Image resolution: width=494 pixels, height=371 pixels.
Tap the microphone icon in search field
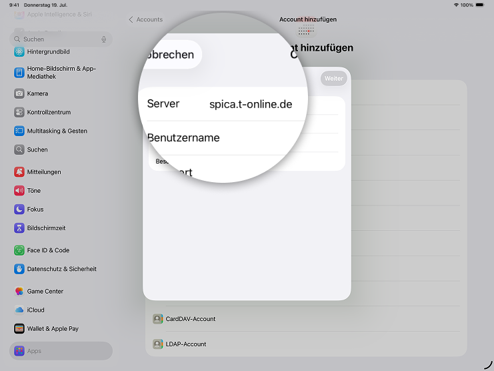click(103, 39)
